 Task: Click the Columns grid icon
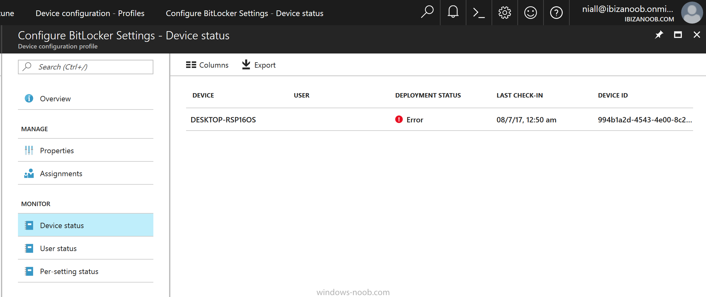[x=191, y=65]
